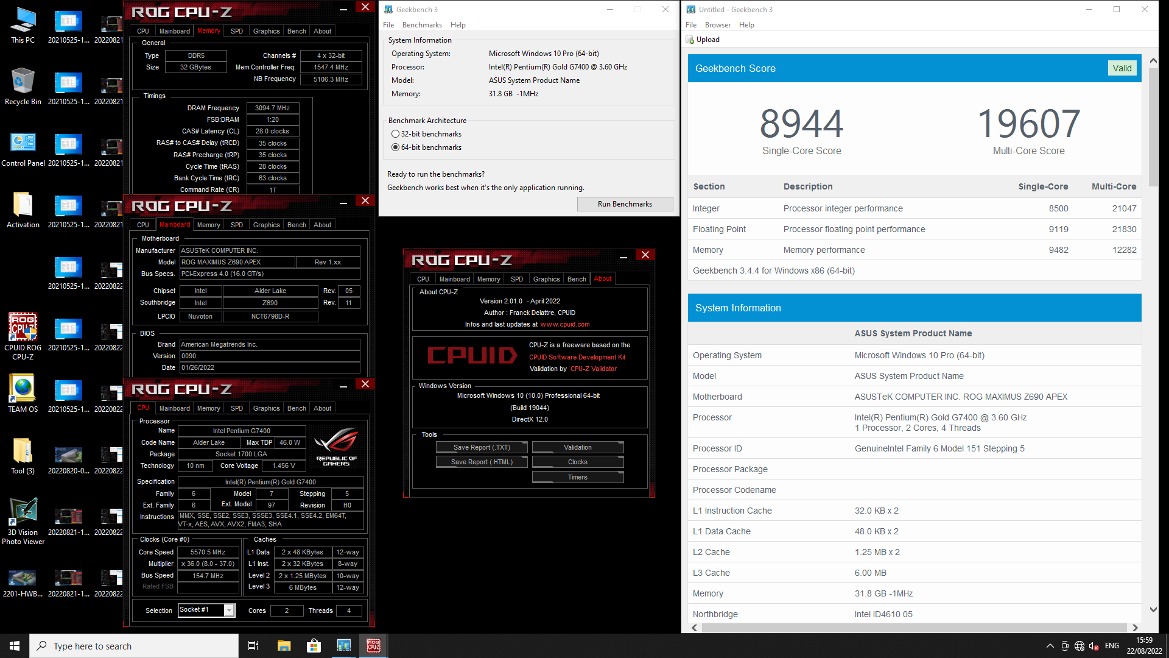Click the ENG language indicator
This screenshot has width=1169, height=658.
point(1112,646)
